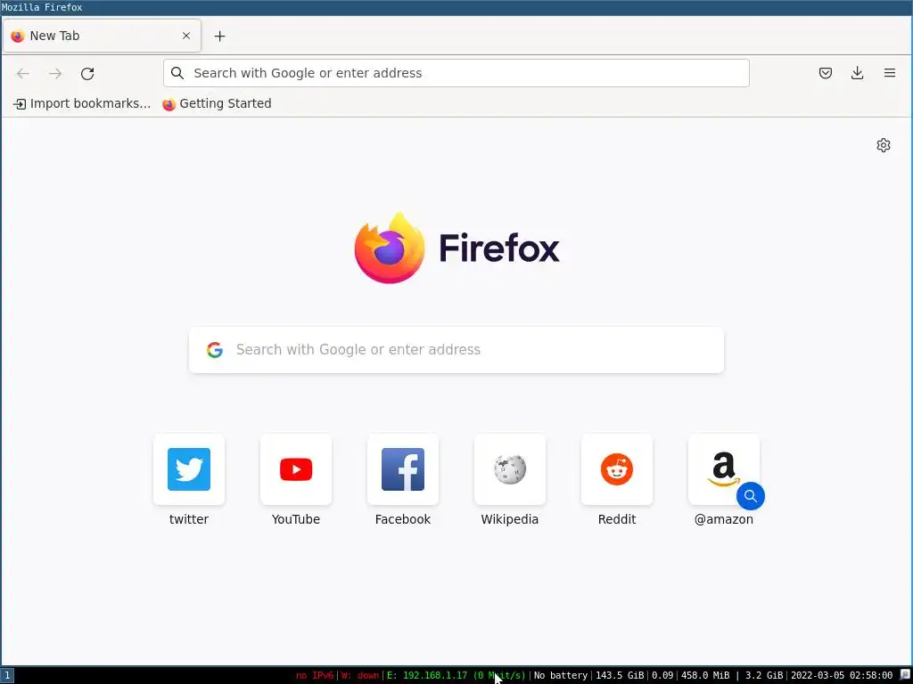Click the Google G logo in search box
Screen dimensions: 913x684
pyautogui.click(x=215, y=349)
